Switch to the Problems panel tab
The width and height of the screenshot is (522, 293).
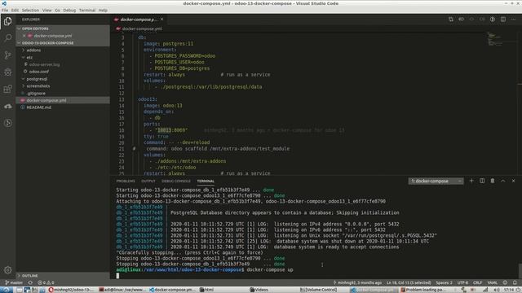point(126,181)
